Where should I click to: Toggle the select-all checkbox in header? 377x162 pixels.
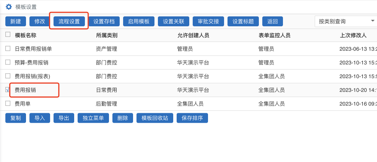pos(8,35)
